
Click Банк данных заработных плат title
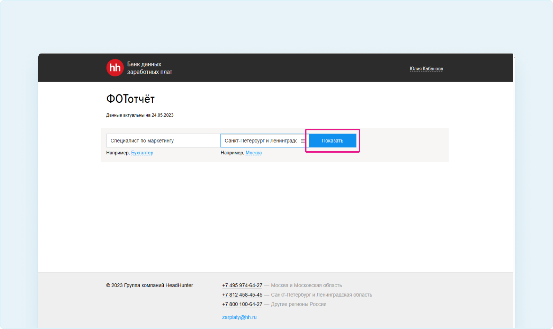tap(149, 68)
